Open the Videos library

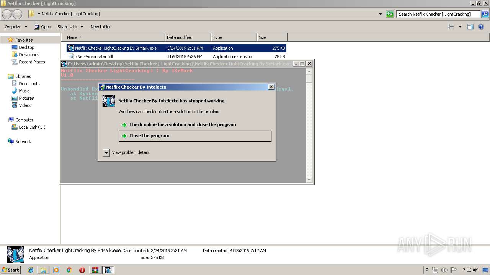25,105
